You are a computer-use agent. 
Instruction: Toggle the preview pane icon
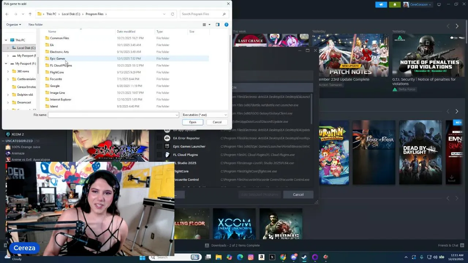click(x=218, y=24)
